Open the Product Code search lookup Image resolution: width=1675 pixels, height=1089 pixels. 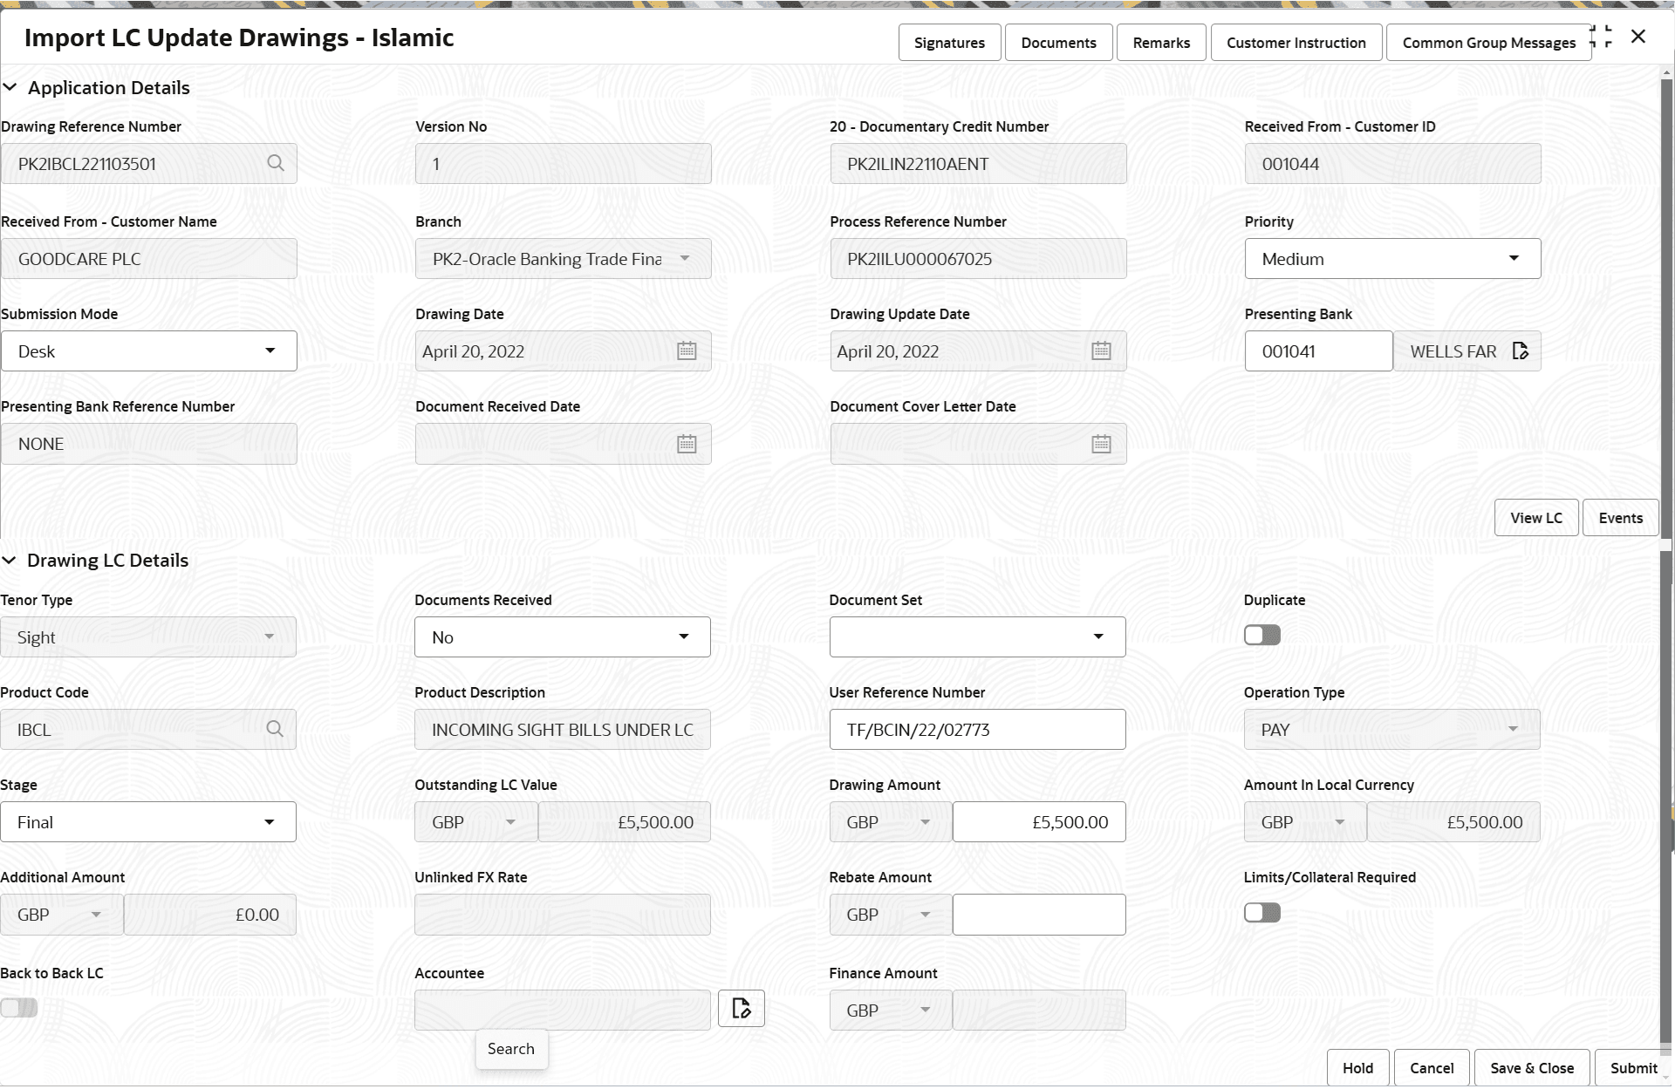click(276, 729)
